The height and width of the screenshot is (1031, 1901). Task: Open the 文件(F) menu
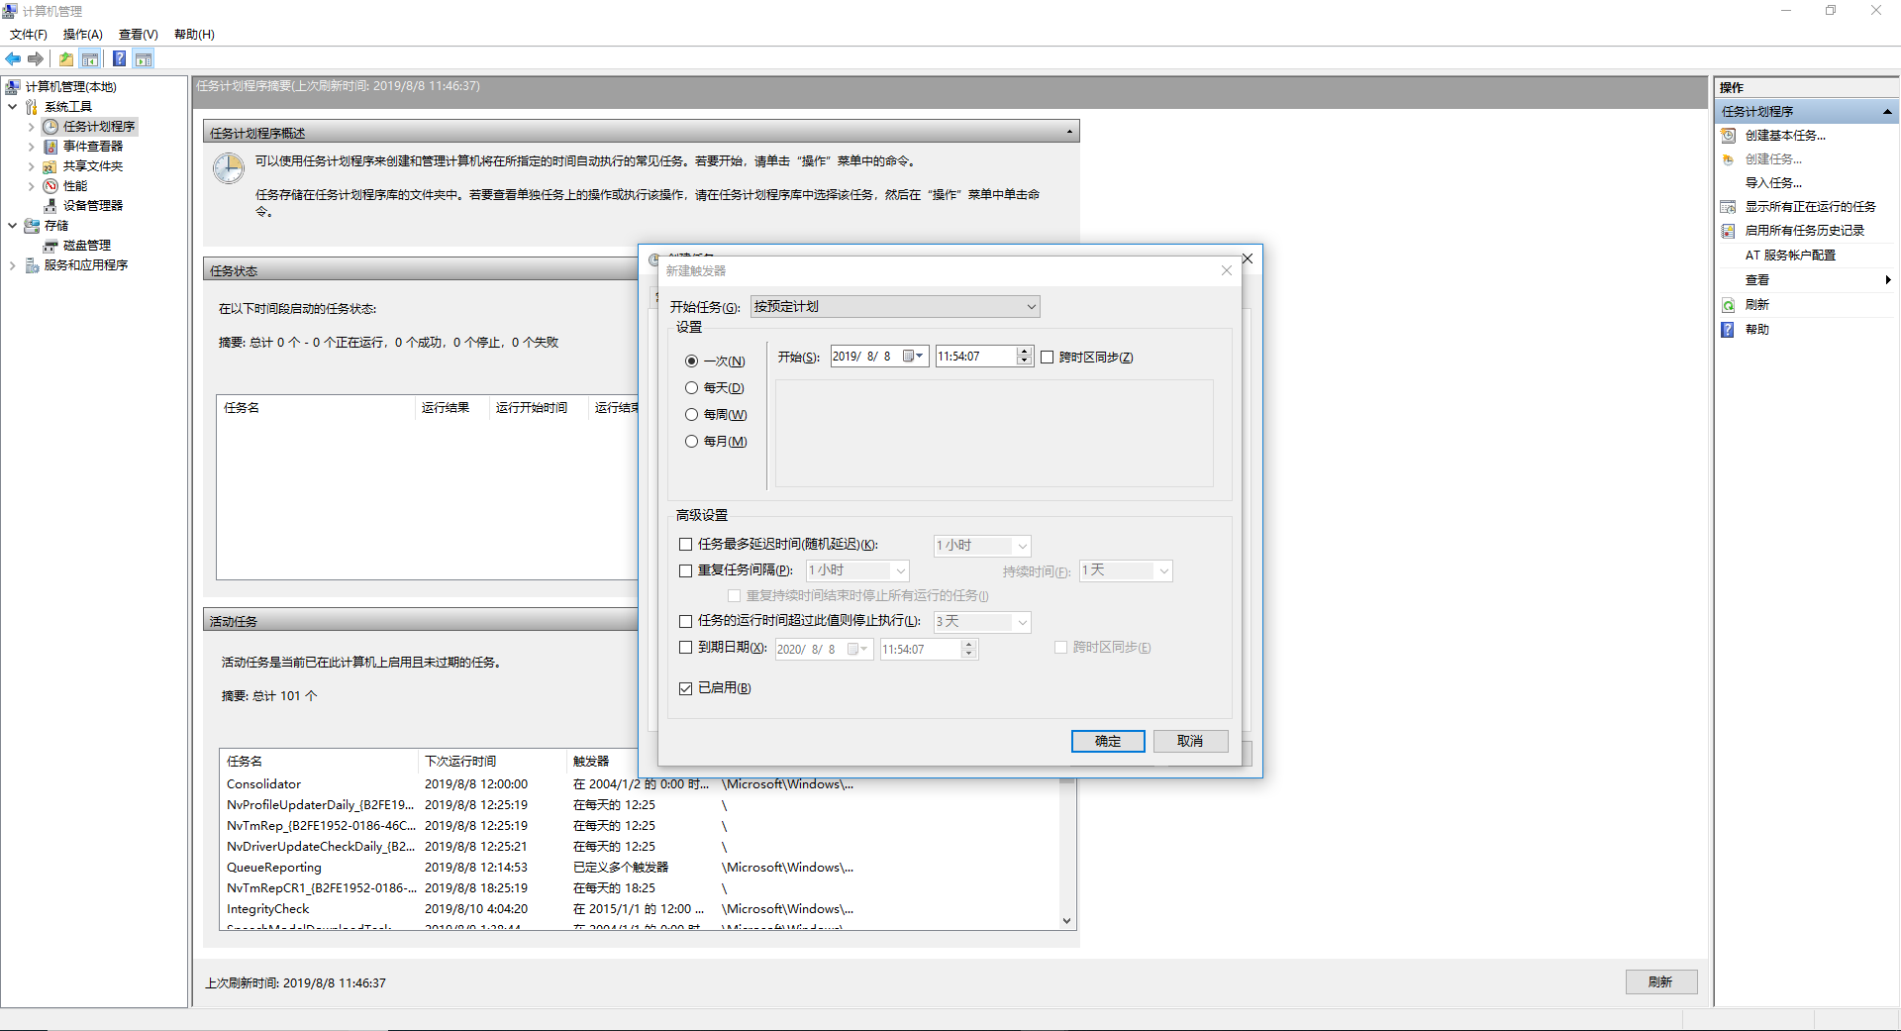click(x=29, y=35)
